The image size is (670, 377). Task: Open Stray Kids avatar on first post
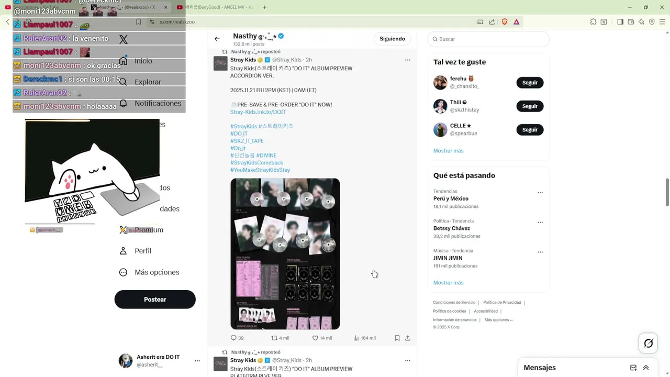click(220, 63)
